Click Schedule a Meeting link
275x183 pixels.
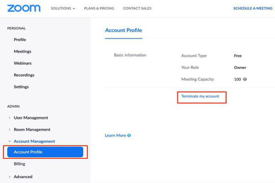[253, 8]
